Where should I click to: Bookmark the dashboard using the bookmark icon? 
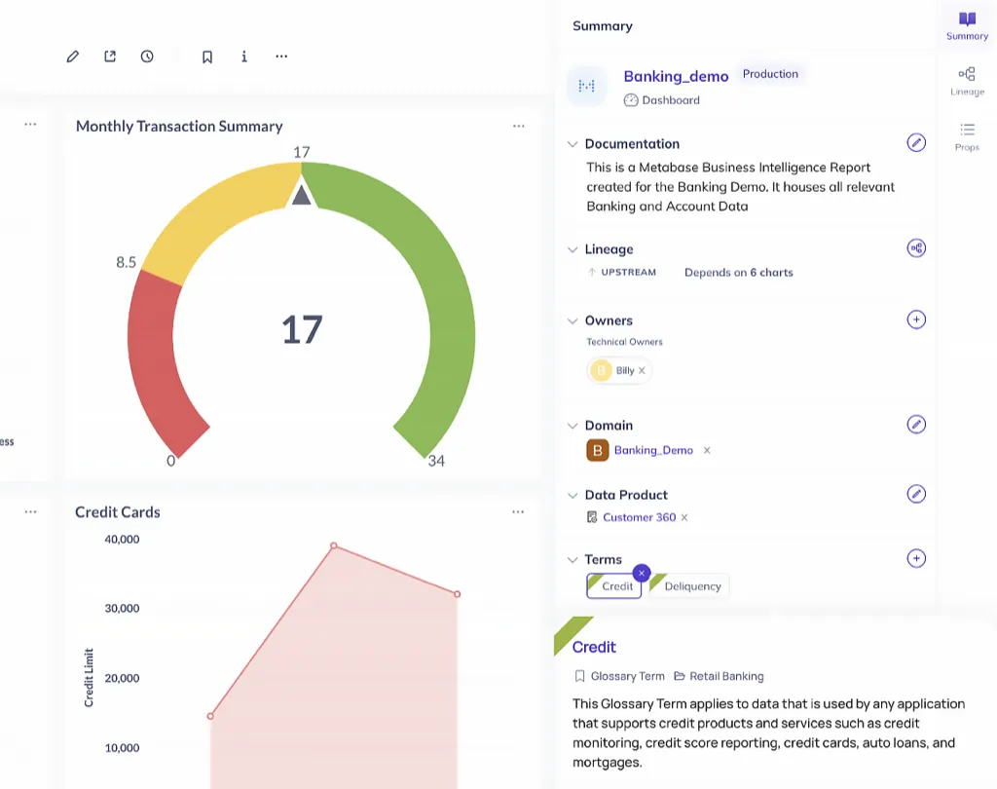(x=207, y=56)
